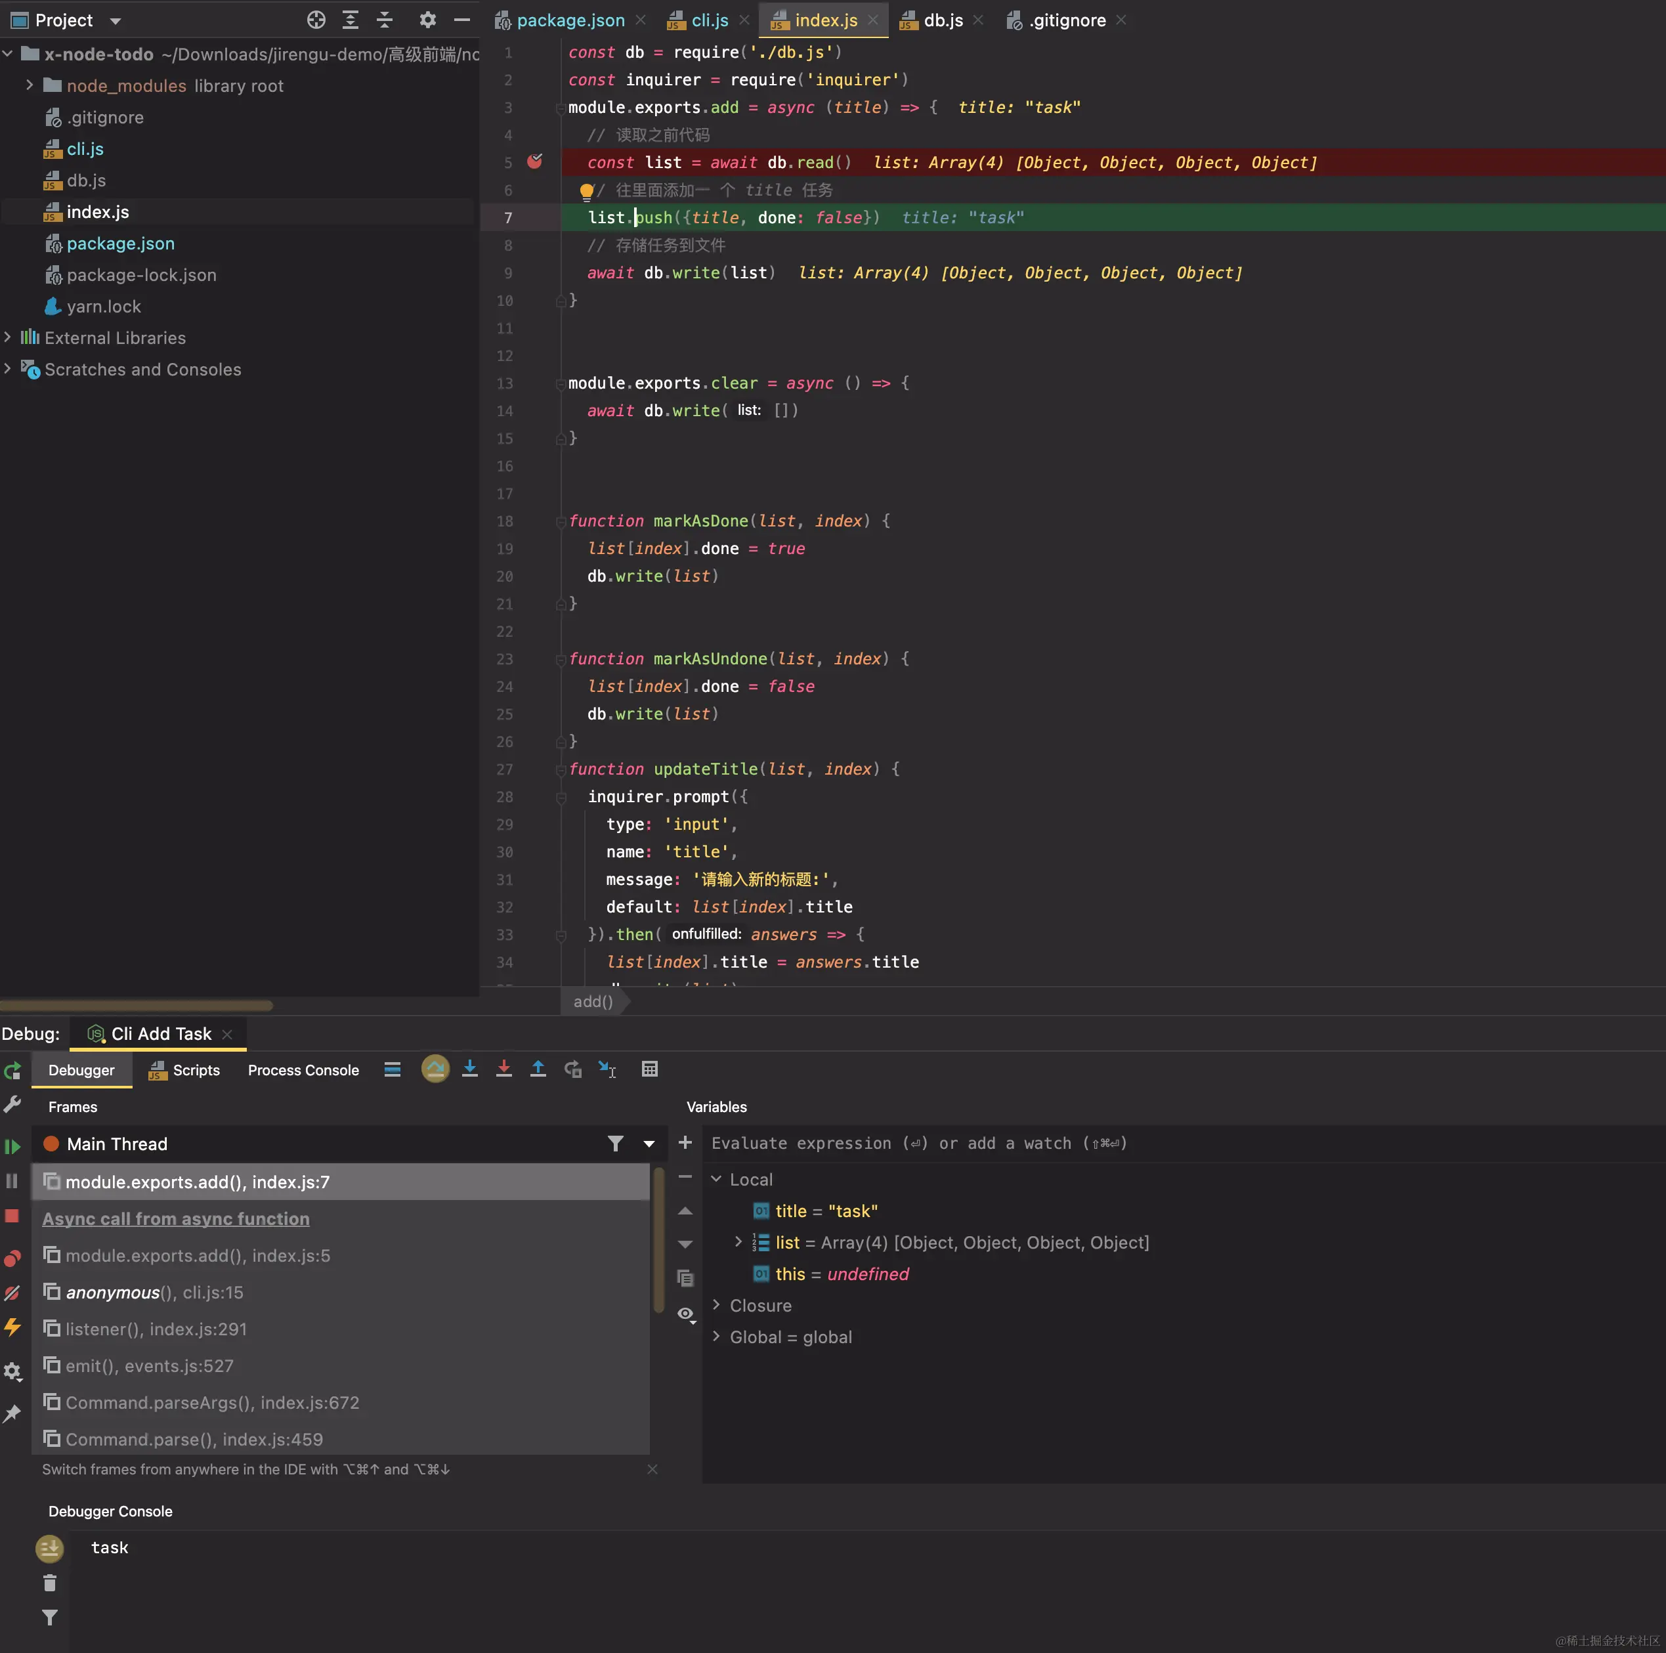This screenshot has width=1666, height=1653.
Task: Select the anonymous() cli.js:15 frame
Action: tap(154, 1293)
